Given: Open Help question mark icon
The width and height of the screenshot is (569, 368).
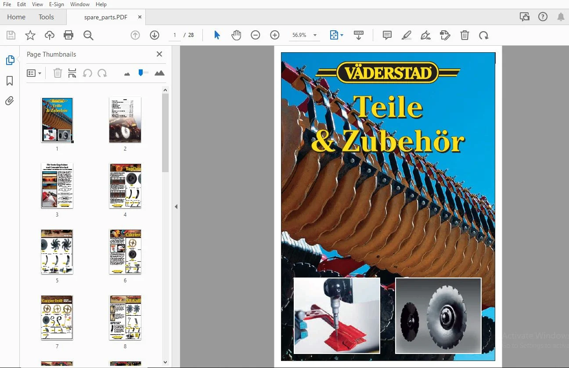Looking at the screenshot, I should coord(543,17).
